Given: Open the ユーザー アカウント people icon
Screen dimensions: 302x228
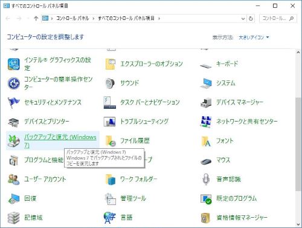Looking at the screenshot, I should pyautogui.click(x=14, y=180).
